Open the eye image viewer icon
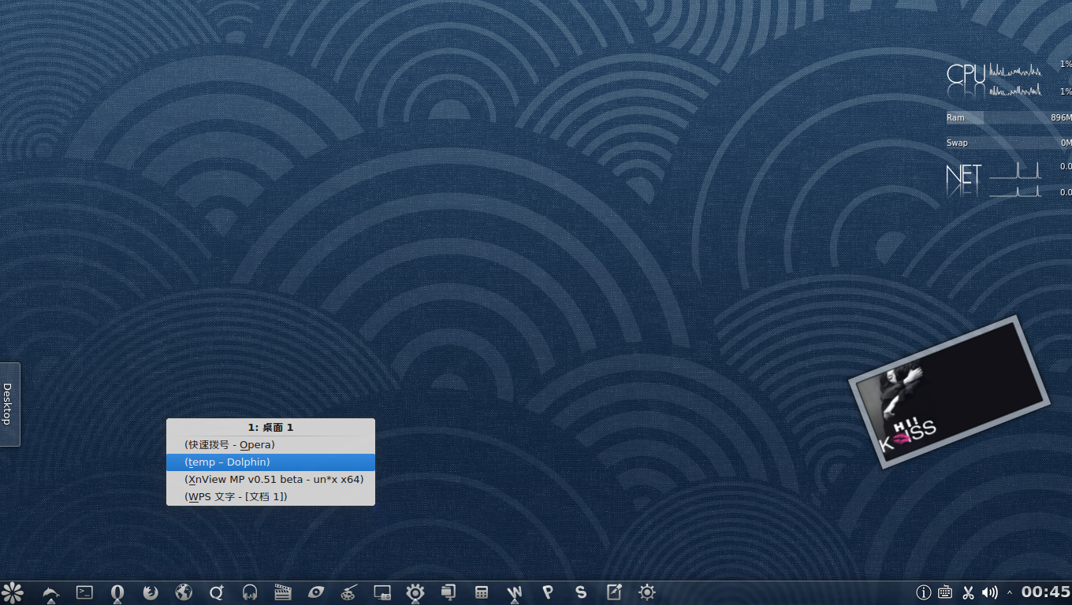 coord(316,592)
